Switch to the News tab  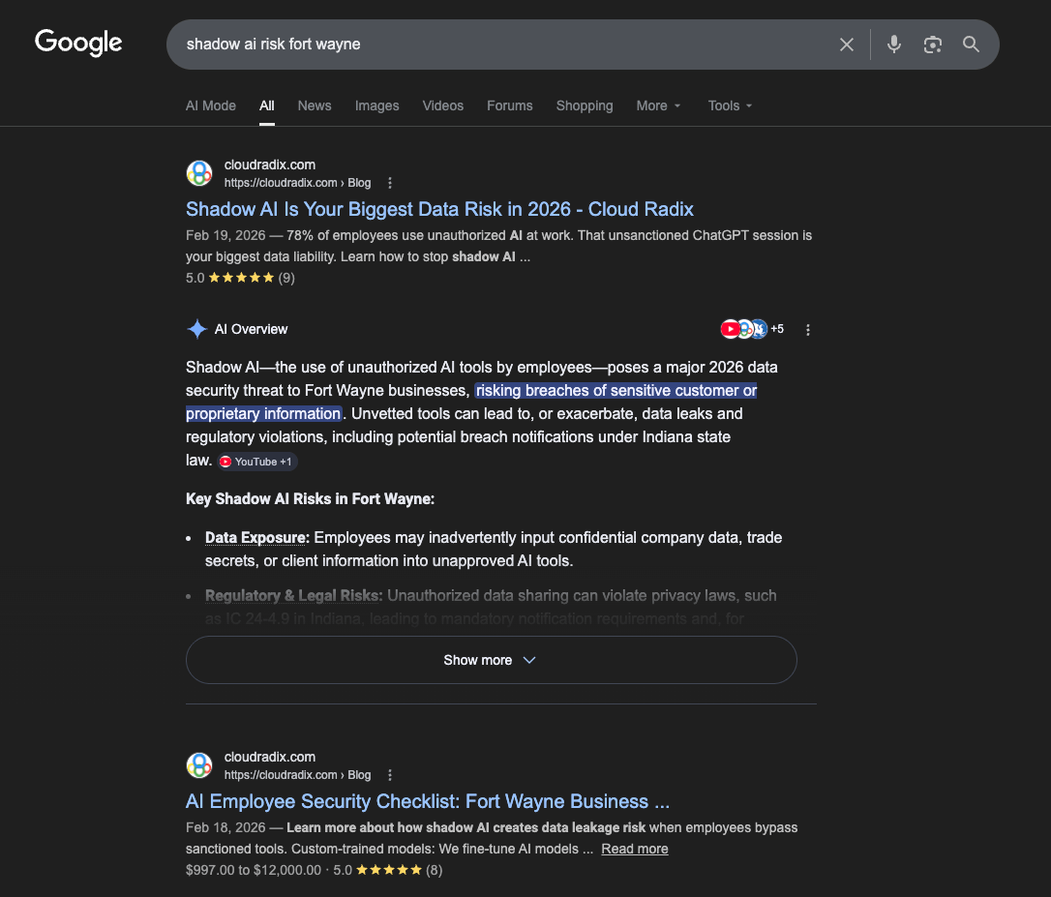click(x=315, y=105)
